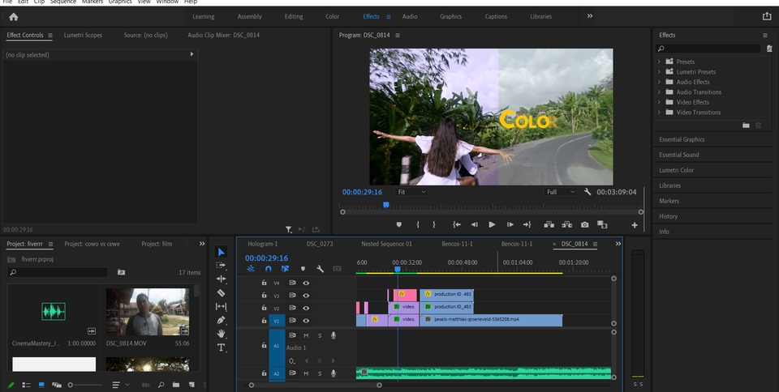
Task: Click the Comparison View icon
Action: click(602, 224)
